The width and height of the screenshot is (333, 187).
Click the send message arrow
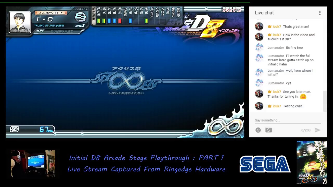coord(318,130)
